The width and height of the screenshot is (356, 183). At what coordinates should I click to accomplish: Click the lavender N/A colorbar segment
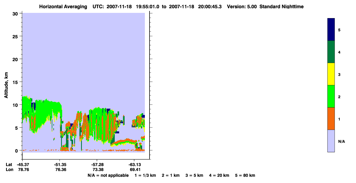331,141
